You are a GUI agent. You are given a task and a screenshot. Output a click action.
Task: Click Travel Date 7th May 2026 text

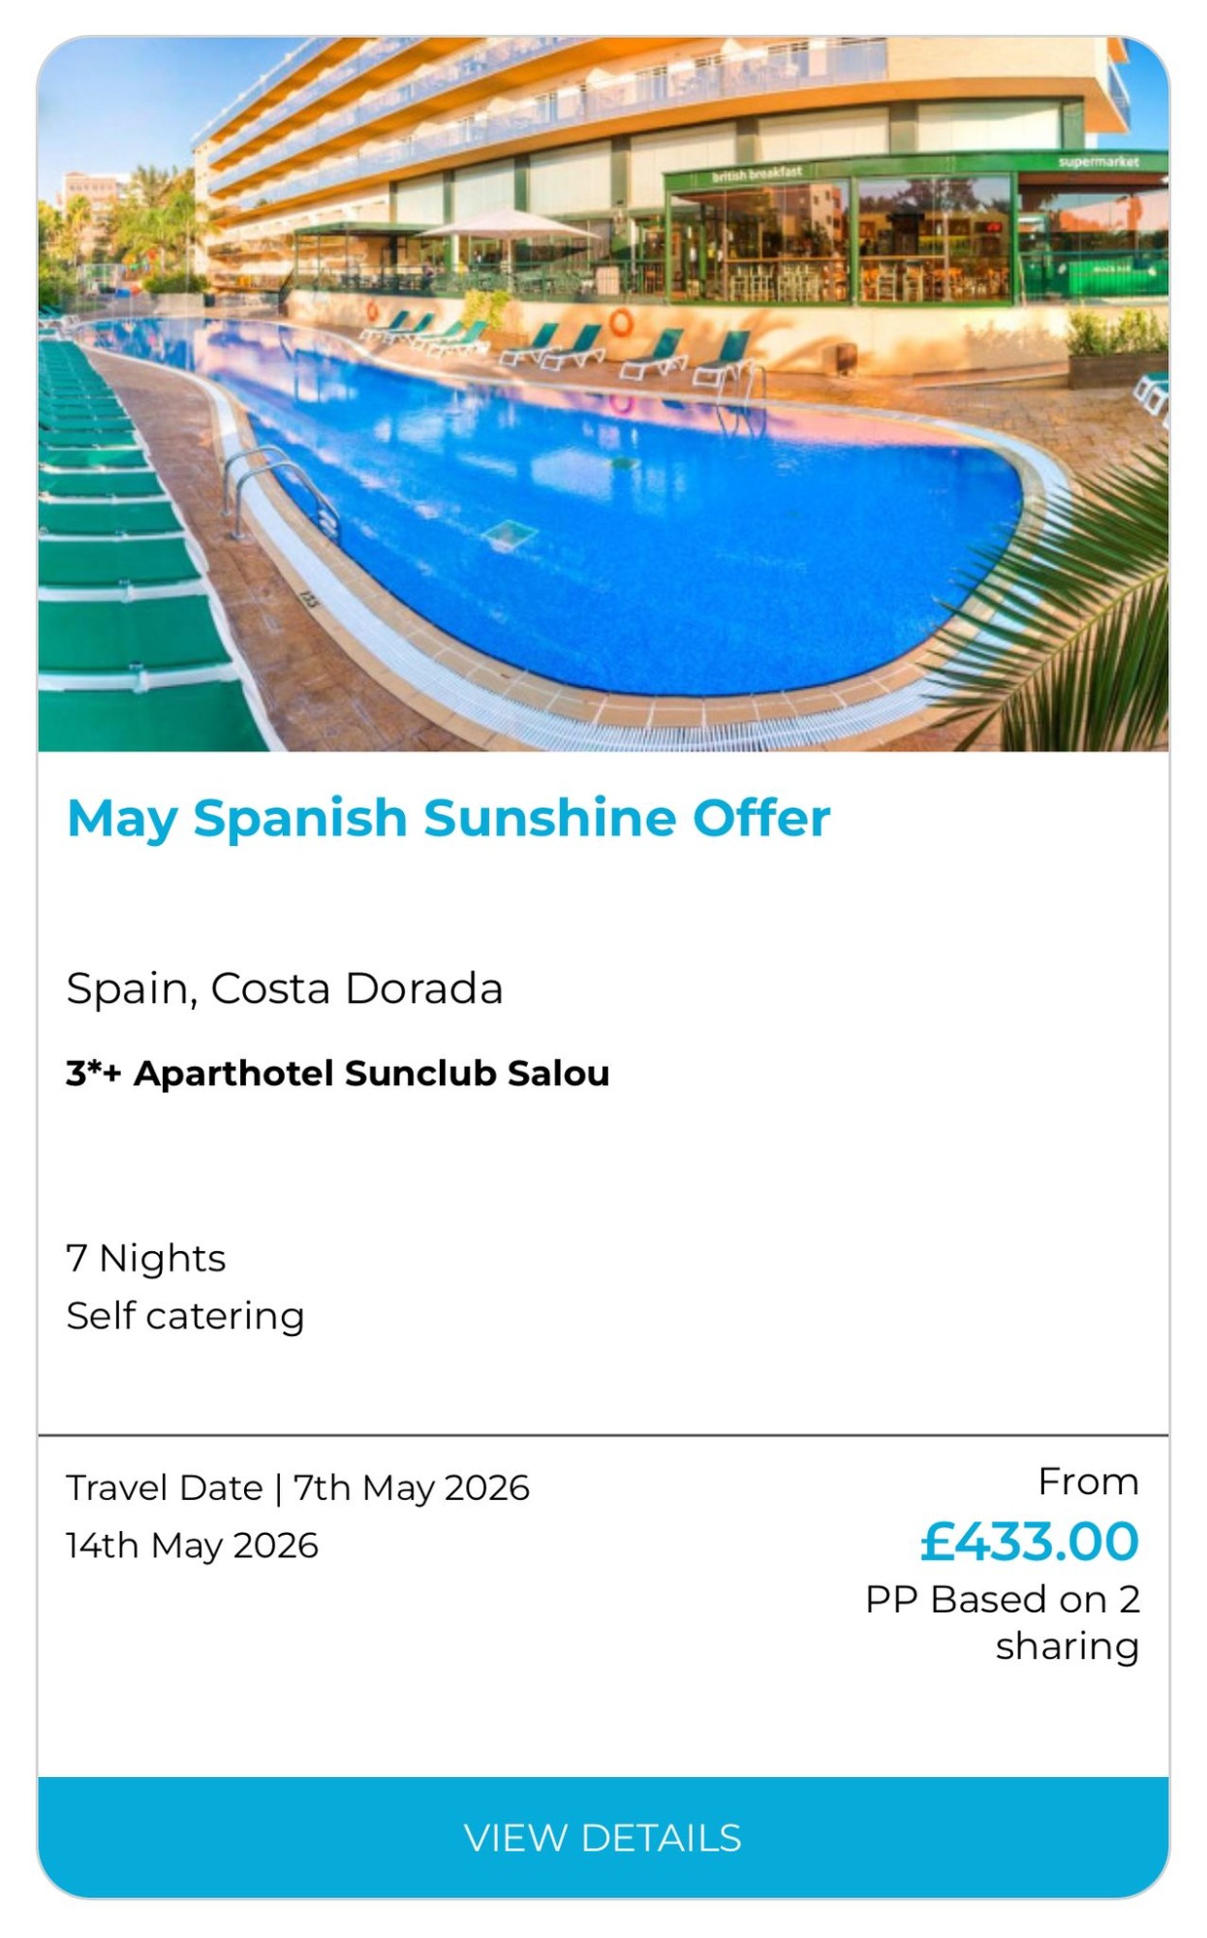click(x=297, y=1487)
